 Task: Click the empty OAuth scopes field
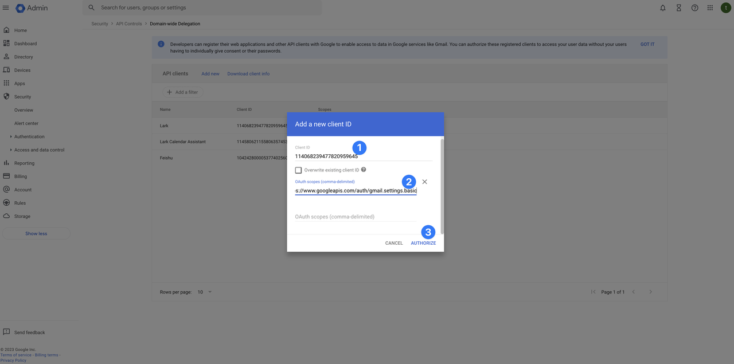click(356, 217)
